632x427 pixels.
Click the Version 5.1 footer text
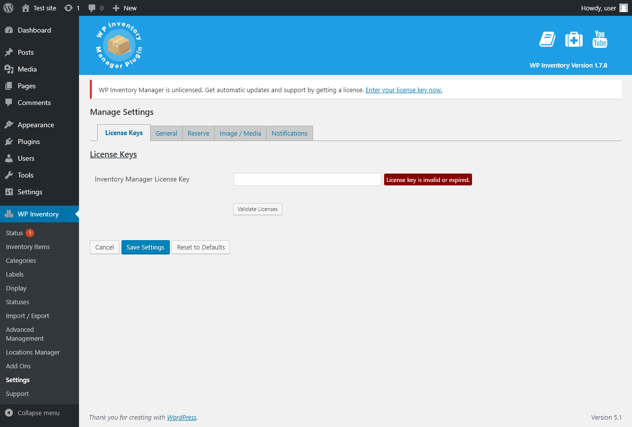606,417
